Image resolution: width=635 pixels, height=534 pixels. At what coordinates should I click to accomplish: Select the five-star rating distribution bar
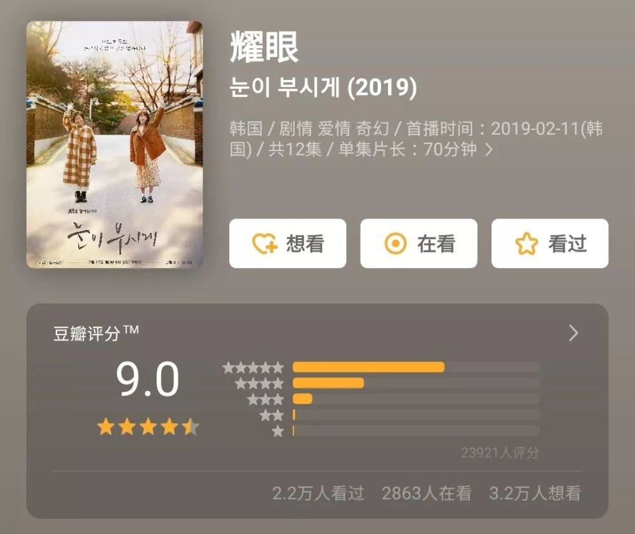[416, 367]
